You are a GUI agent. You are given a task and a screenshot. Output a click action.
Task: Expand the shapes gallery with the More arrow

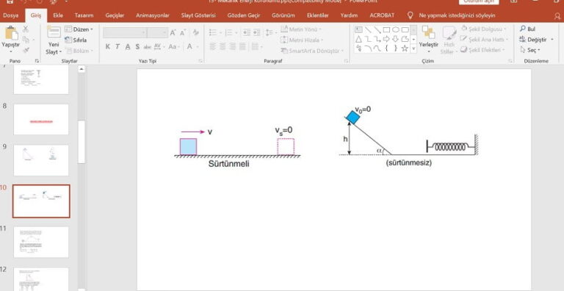[x=413, y=48]
